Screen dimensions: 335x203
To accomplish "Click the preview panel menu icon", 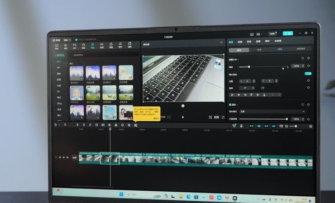I will click(221, 43).
